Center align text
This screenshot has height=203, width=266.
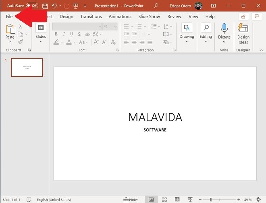coord(134,42)
